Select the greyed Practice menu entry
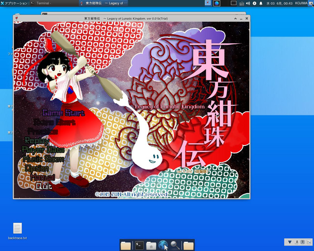The height and width of the screenshot is (251, 314). tap(43, 131)
